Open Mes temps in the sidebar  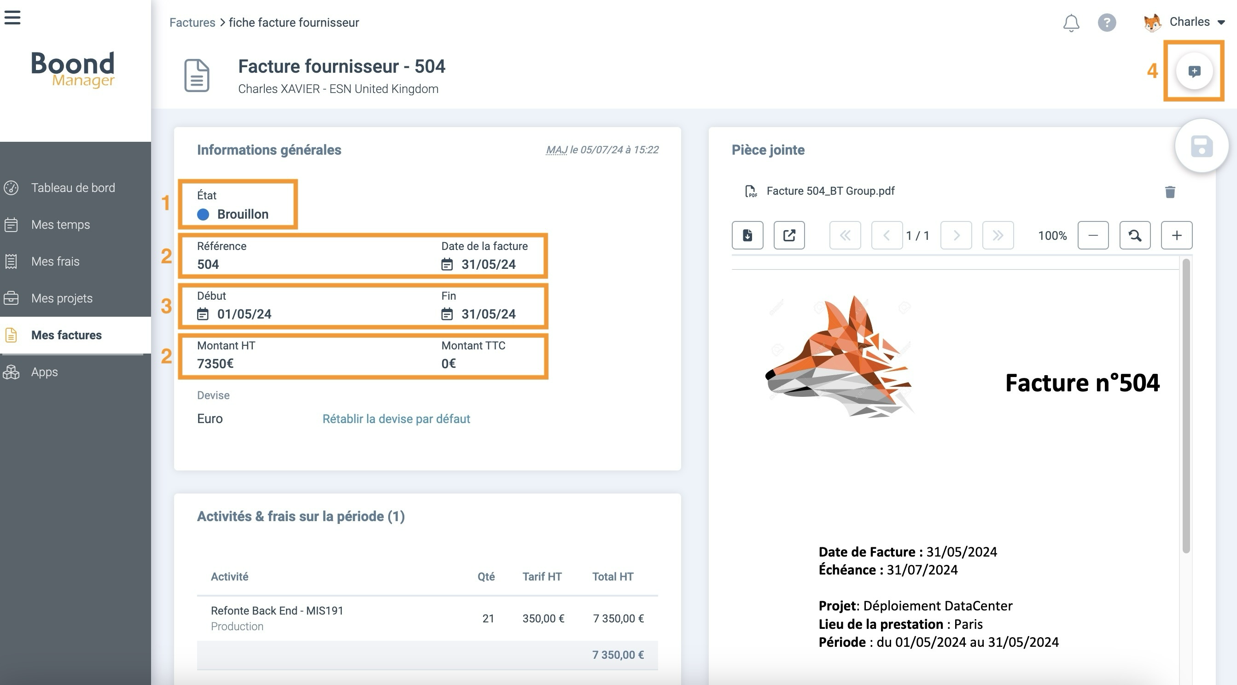(x=60, y=225)
